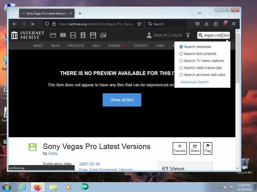Viewport: 257px width, 192px height.
Task: Click the muted volume tray icon
Action: click(x=226, y=187)
